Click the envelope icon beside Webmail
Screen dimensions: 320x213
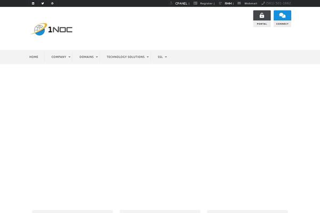239,3
